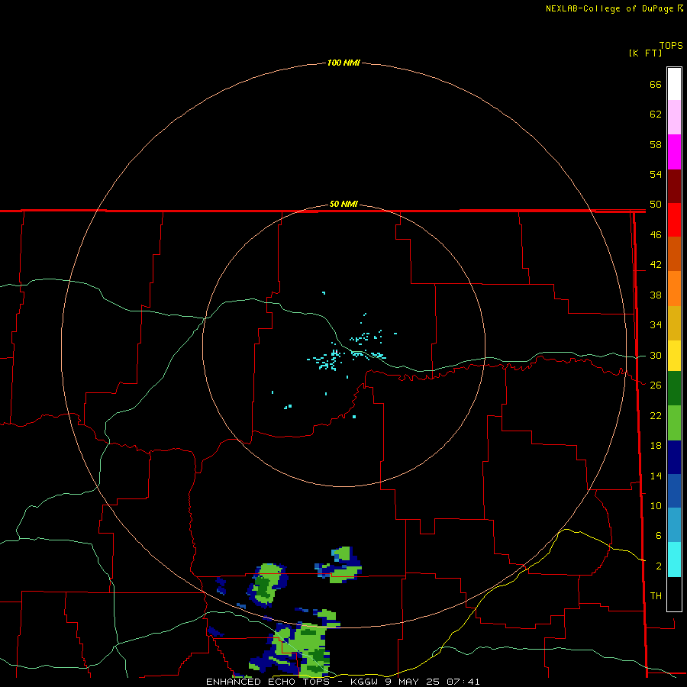This screenshot has width=687, height=687.
Task: Click the gold 38 kft legend swatch
Action: point(674,323)
